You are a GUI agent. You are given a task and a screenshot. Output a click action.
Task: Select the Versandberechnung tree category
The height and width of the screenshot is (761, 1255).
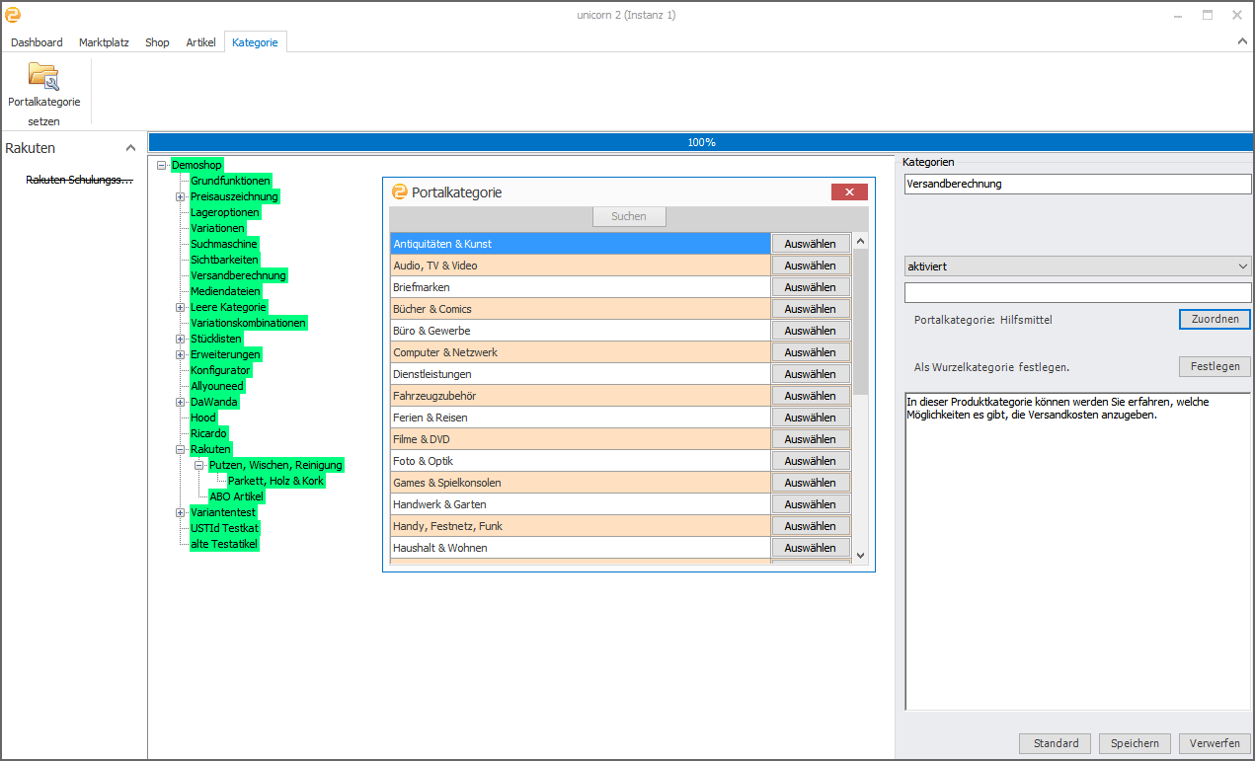tap(238, 275)
